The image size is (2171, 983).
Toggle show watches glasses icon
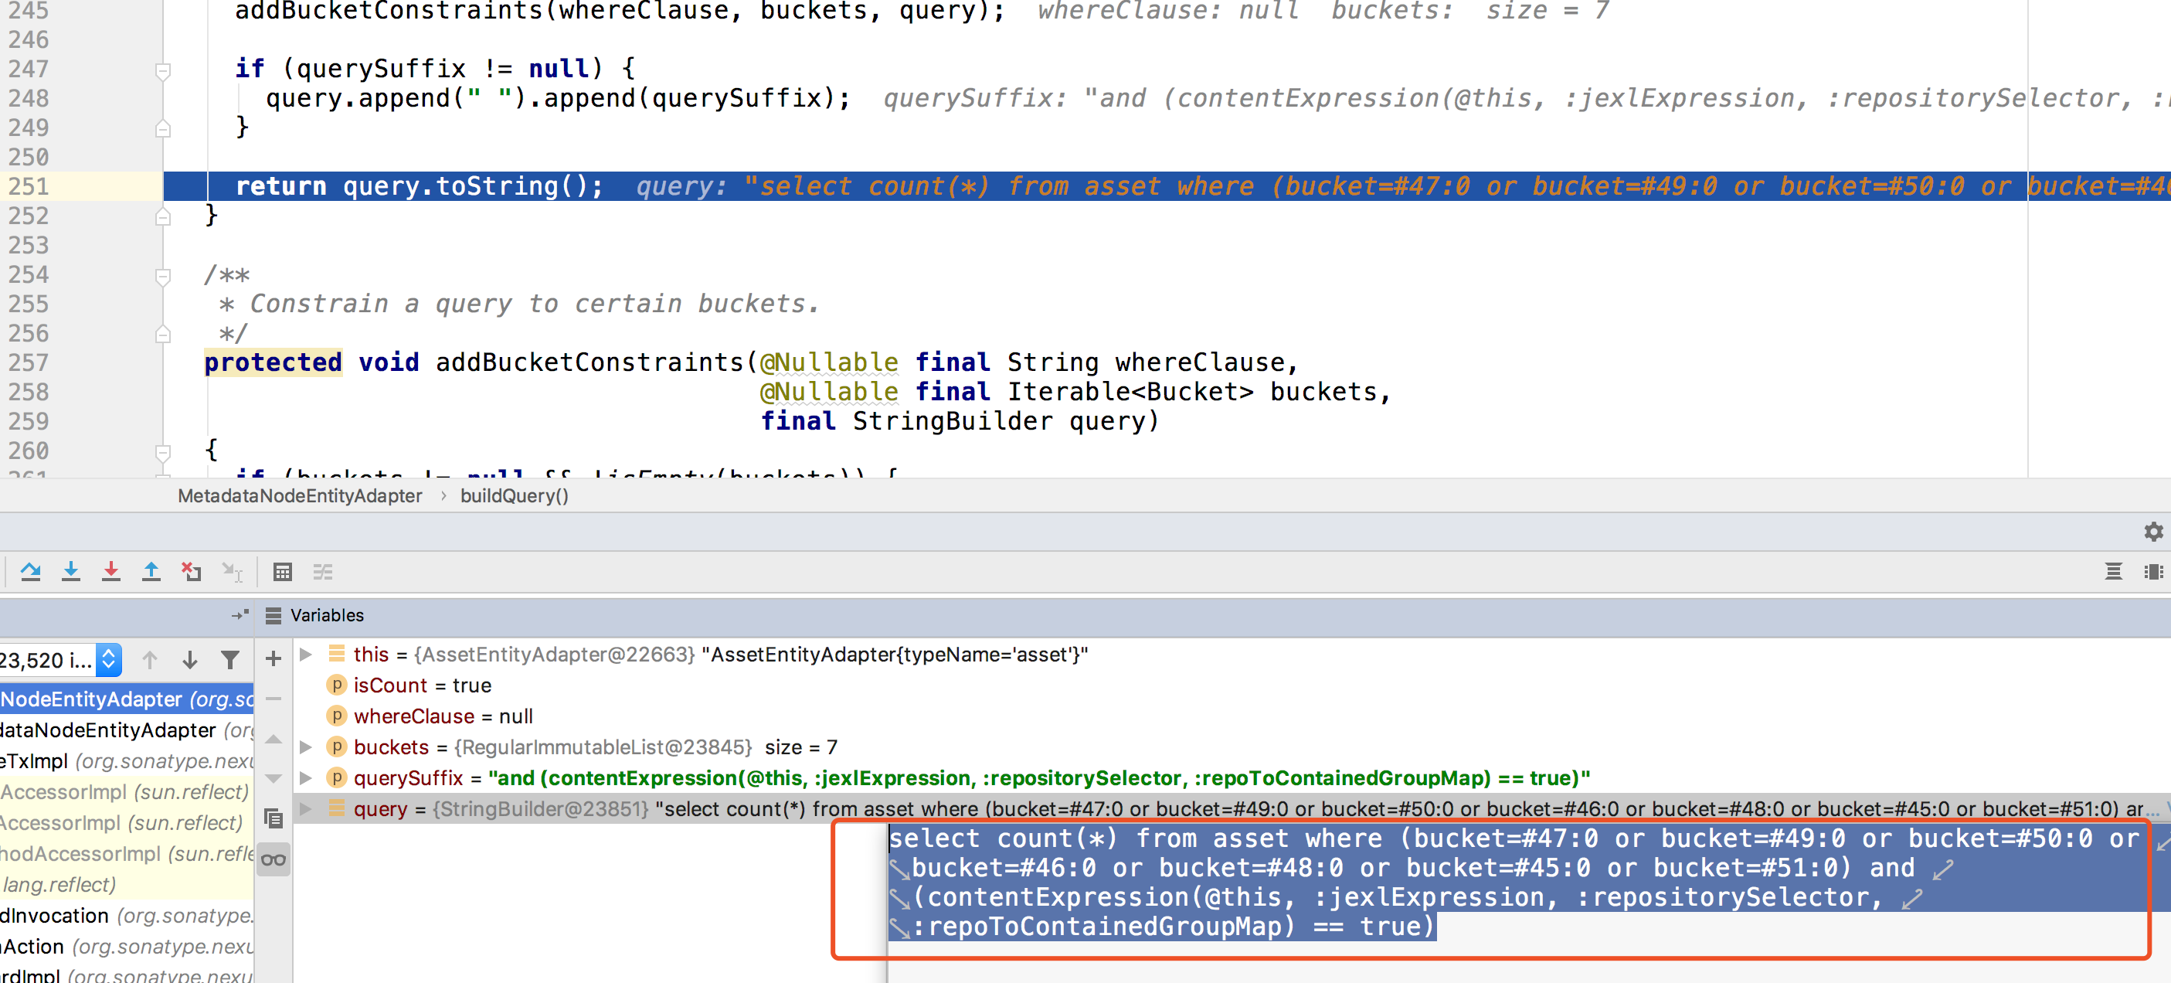tap(273, 860)
